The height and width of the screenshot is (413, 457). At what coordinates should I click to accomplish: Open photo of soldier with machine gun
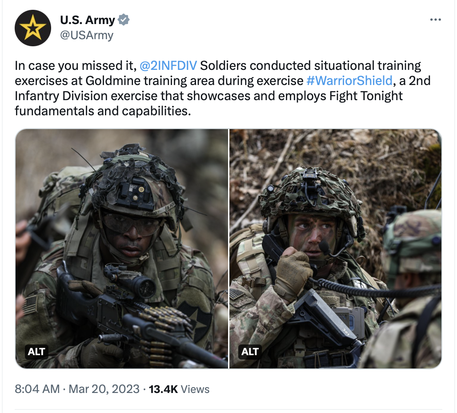[121, 249]
